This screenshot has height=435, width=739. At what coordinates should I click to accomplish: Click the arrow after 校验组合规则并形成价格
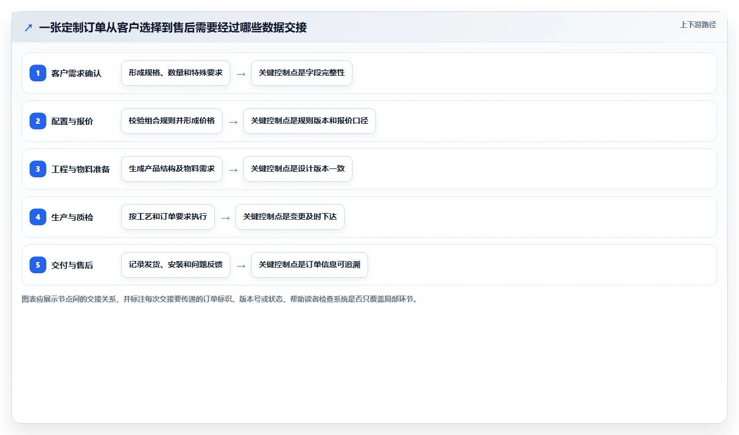point(233,122)
